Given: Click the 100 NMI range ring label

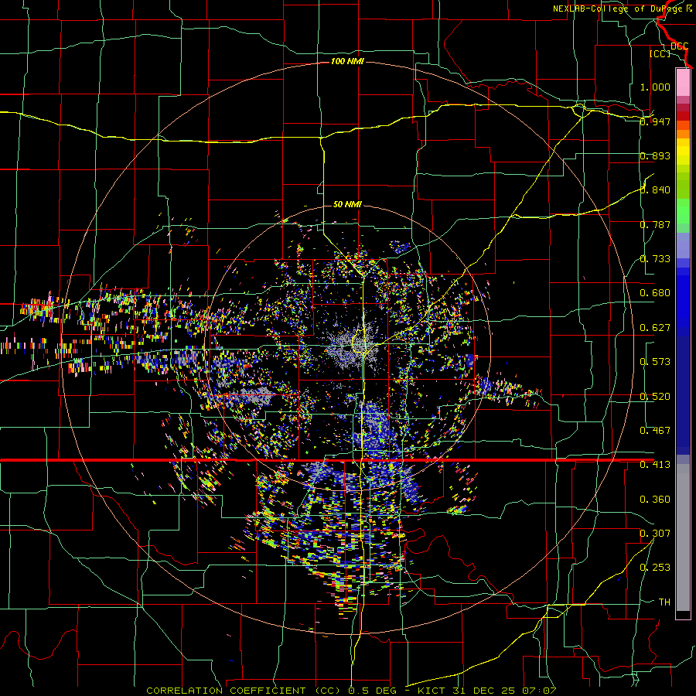Looking at the screenshot, I should pos(347,61).
